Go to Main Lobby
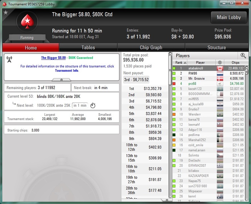 [229, 17]
